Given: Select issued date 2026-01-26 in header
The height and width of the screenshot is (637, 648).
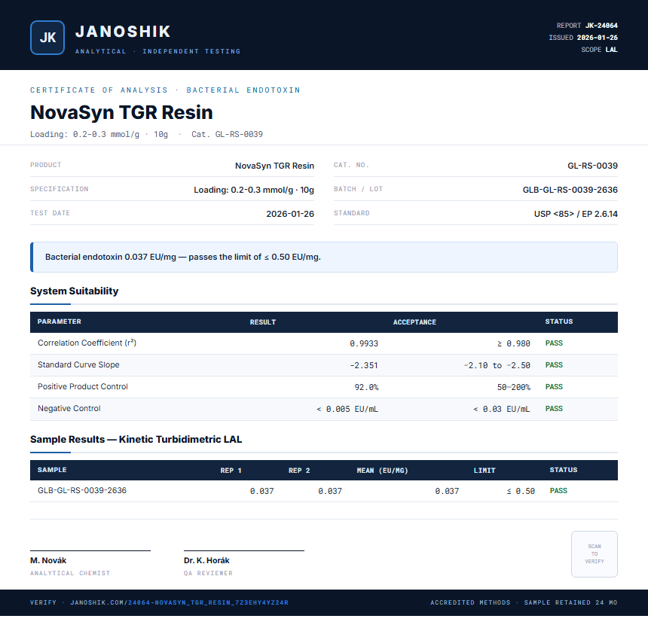Looking at the screenshot, I should 598,38.
